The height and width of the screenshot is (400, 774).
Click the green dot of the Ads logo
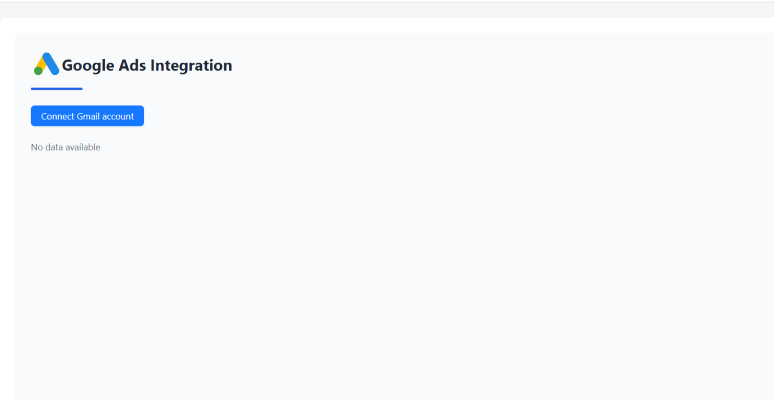38,71
